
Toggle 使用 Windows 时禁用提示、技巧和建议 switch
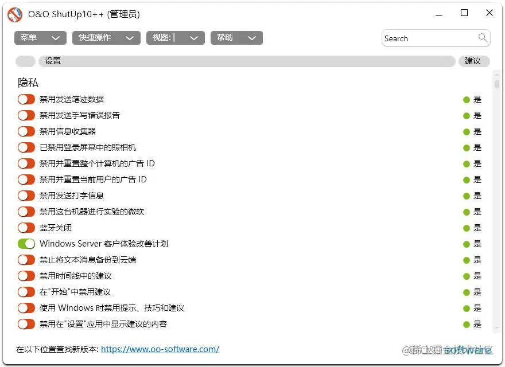[x=26, y=308]
